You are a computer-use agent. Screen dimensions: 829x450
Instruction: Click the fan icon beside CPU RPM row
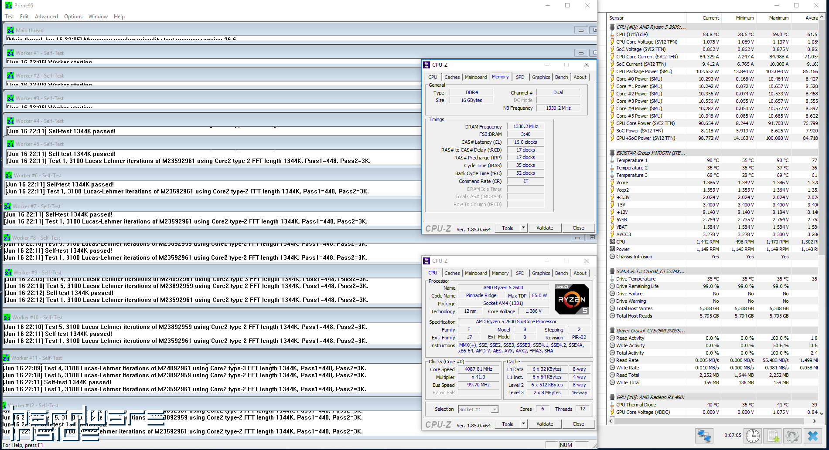[x=613, y=242]
